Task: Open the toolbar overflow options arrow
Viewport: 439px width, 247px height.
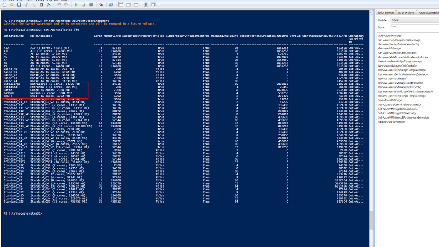Action: click(159, 5)
